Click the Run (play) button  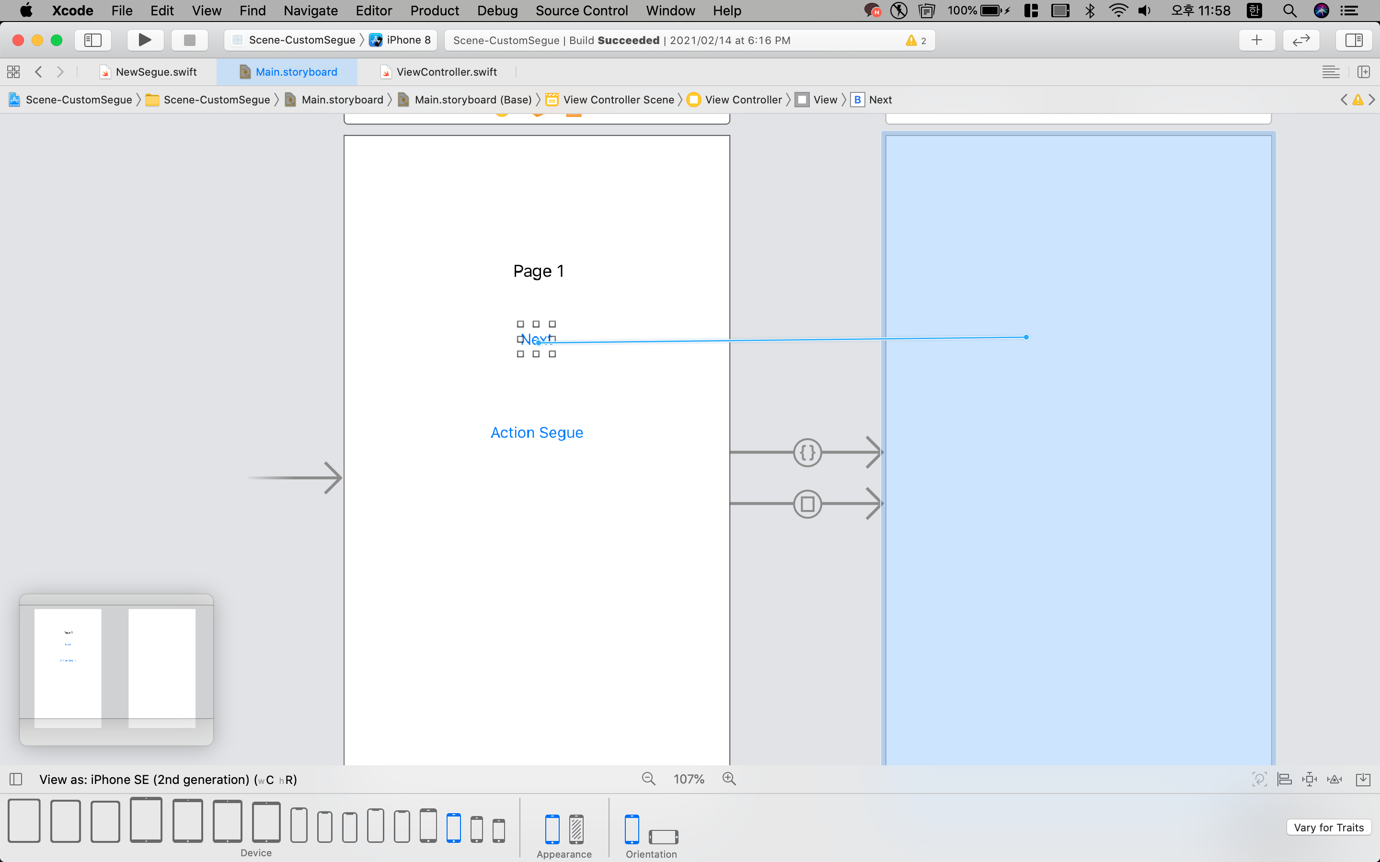point(145,40)
